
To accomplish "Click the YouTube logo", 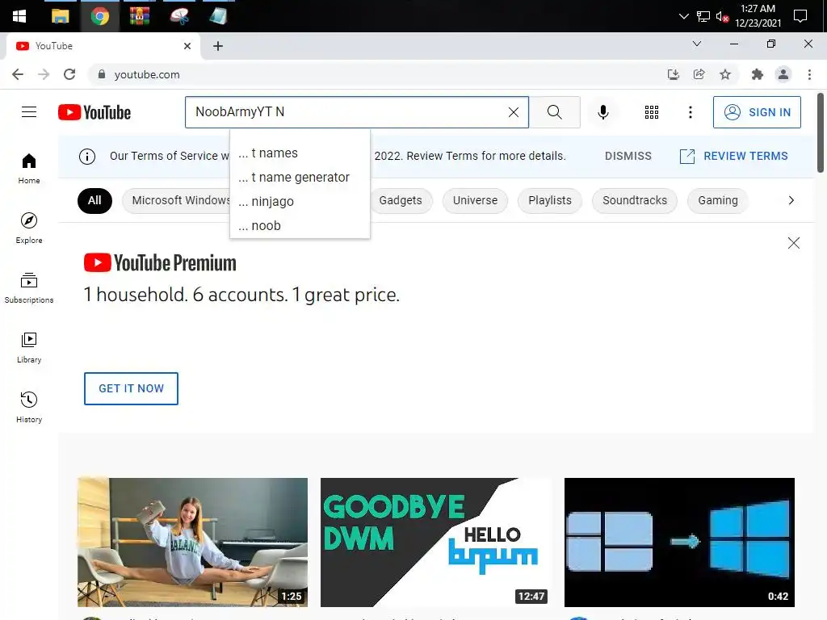I will point(94,112).
